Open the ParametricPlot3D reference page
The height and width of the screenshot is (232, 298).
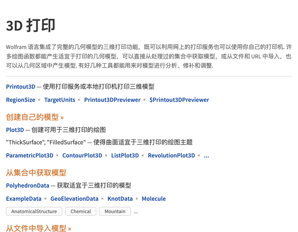pos(30,155)
